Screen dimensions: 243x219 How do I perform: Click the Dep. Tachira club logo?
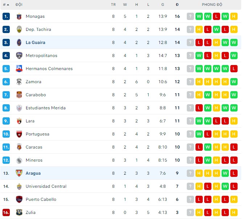(19, 29)
